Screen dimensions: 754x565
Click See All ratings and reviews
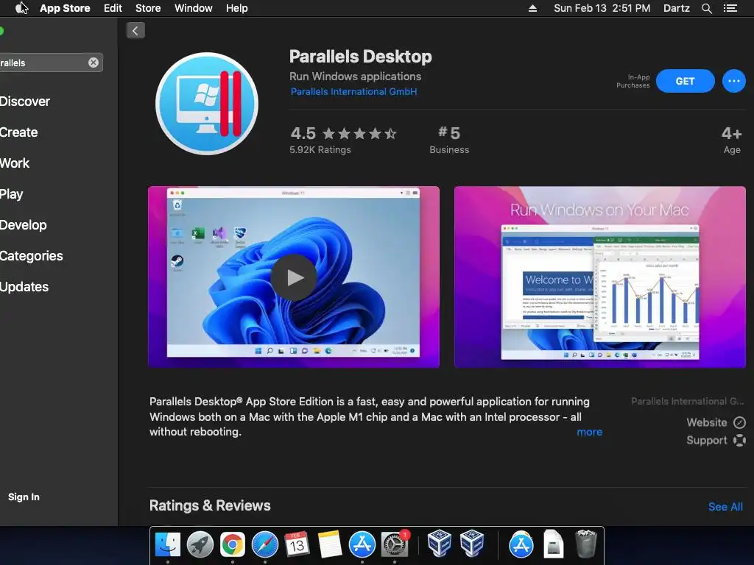pos(725,507)
